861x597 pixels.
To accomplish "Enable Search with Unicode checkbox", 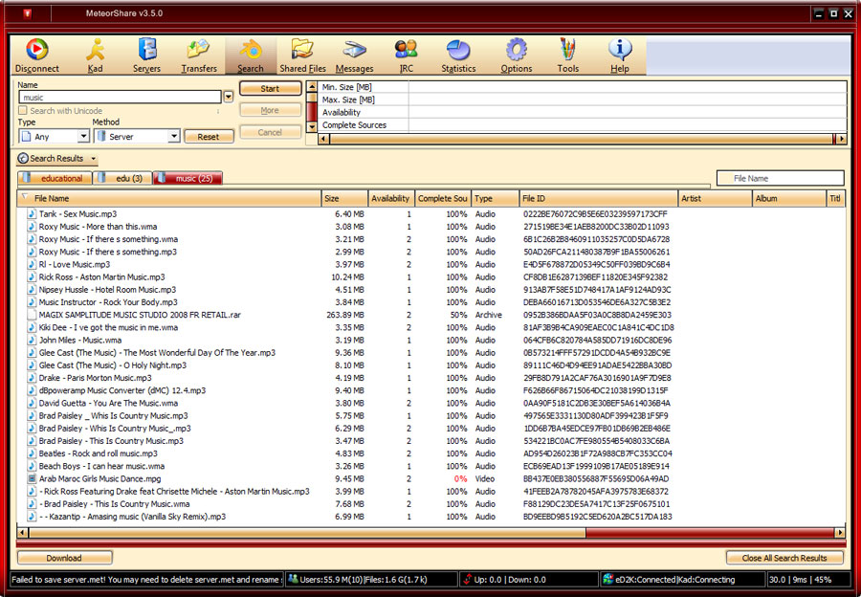I will 24,111.
